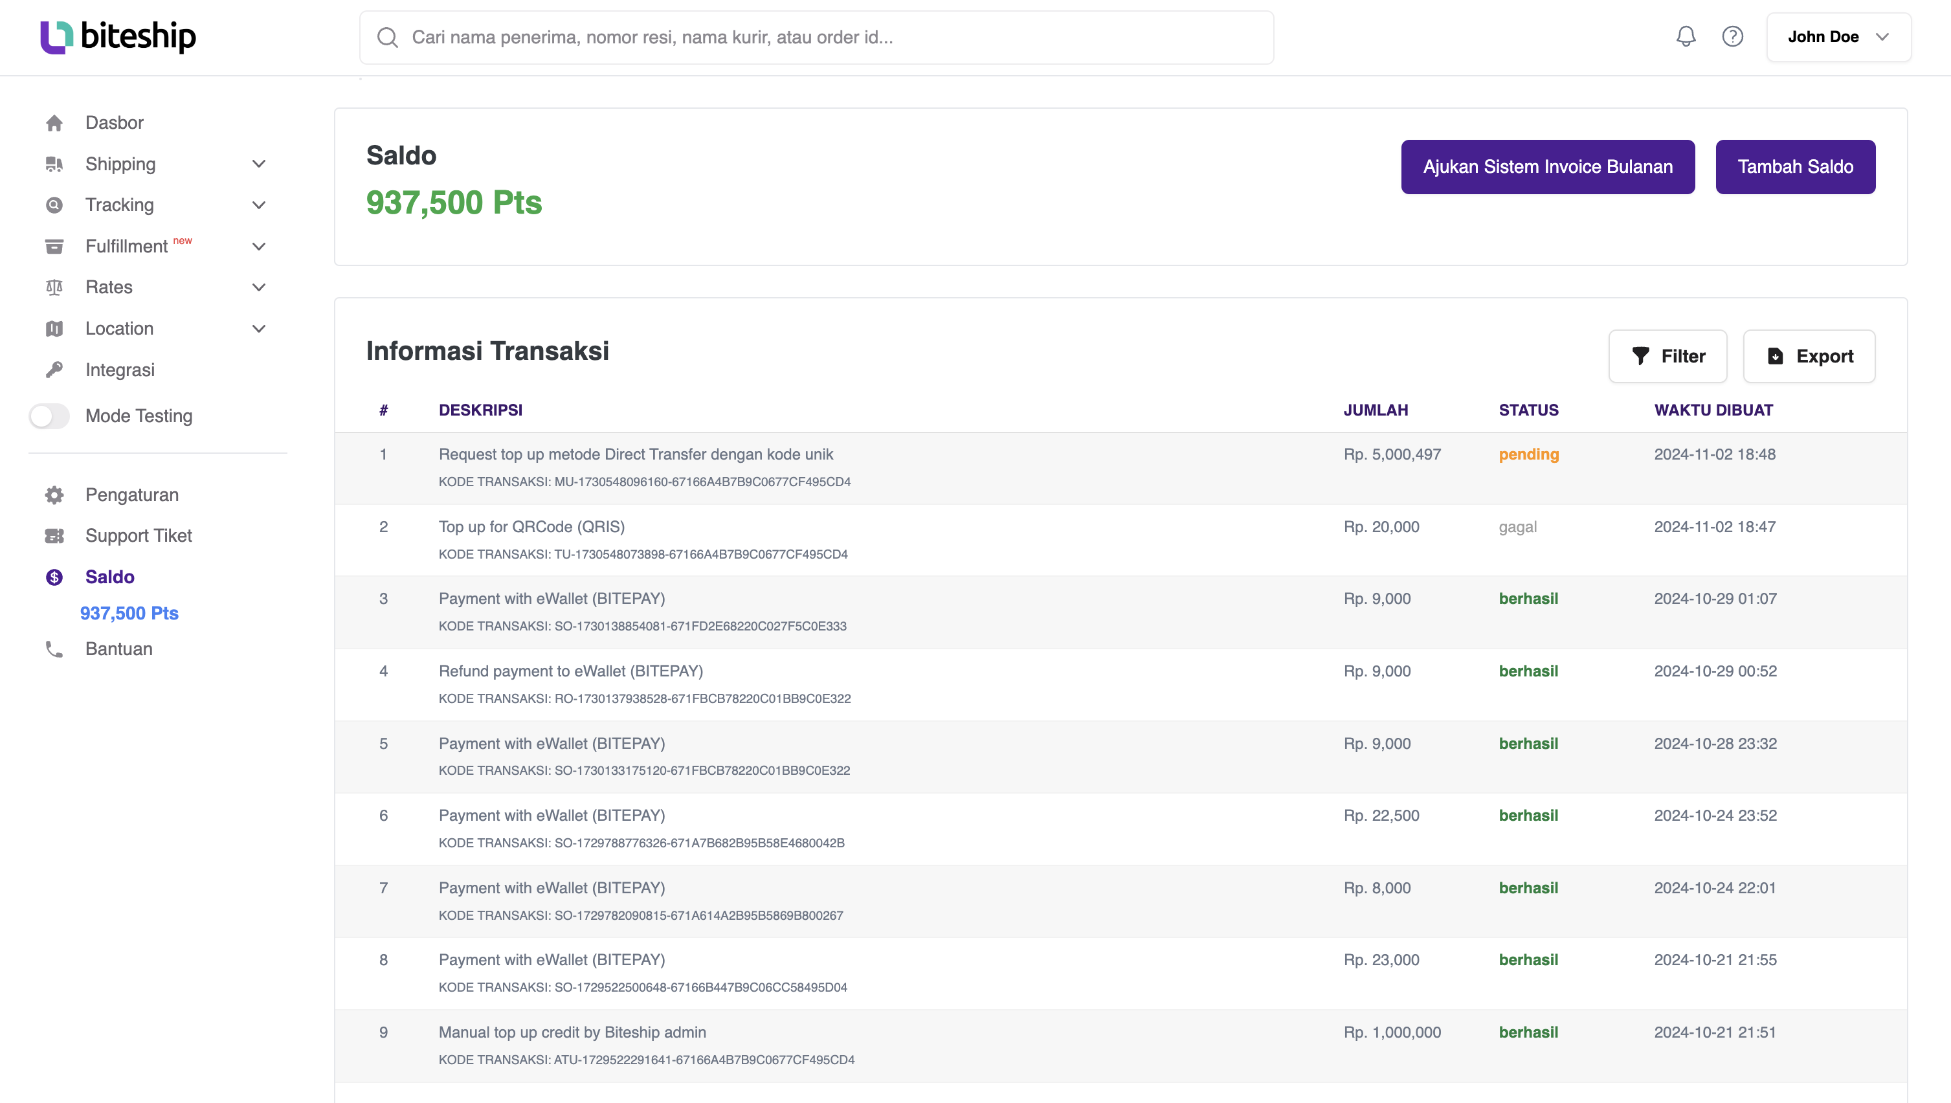Click the Tambah Saldo button
This screenshot has height=1103, width=1951.
pyautogui.click(x=1795, y=166)
